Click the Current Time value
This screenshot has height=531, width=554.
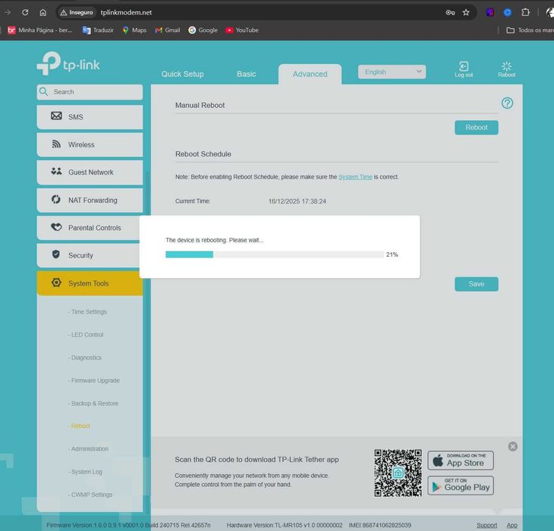(x=297, y=201)
